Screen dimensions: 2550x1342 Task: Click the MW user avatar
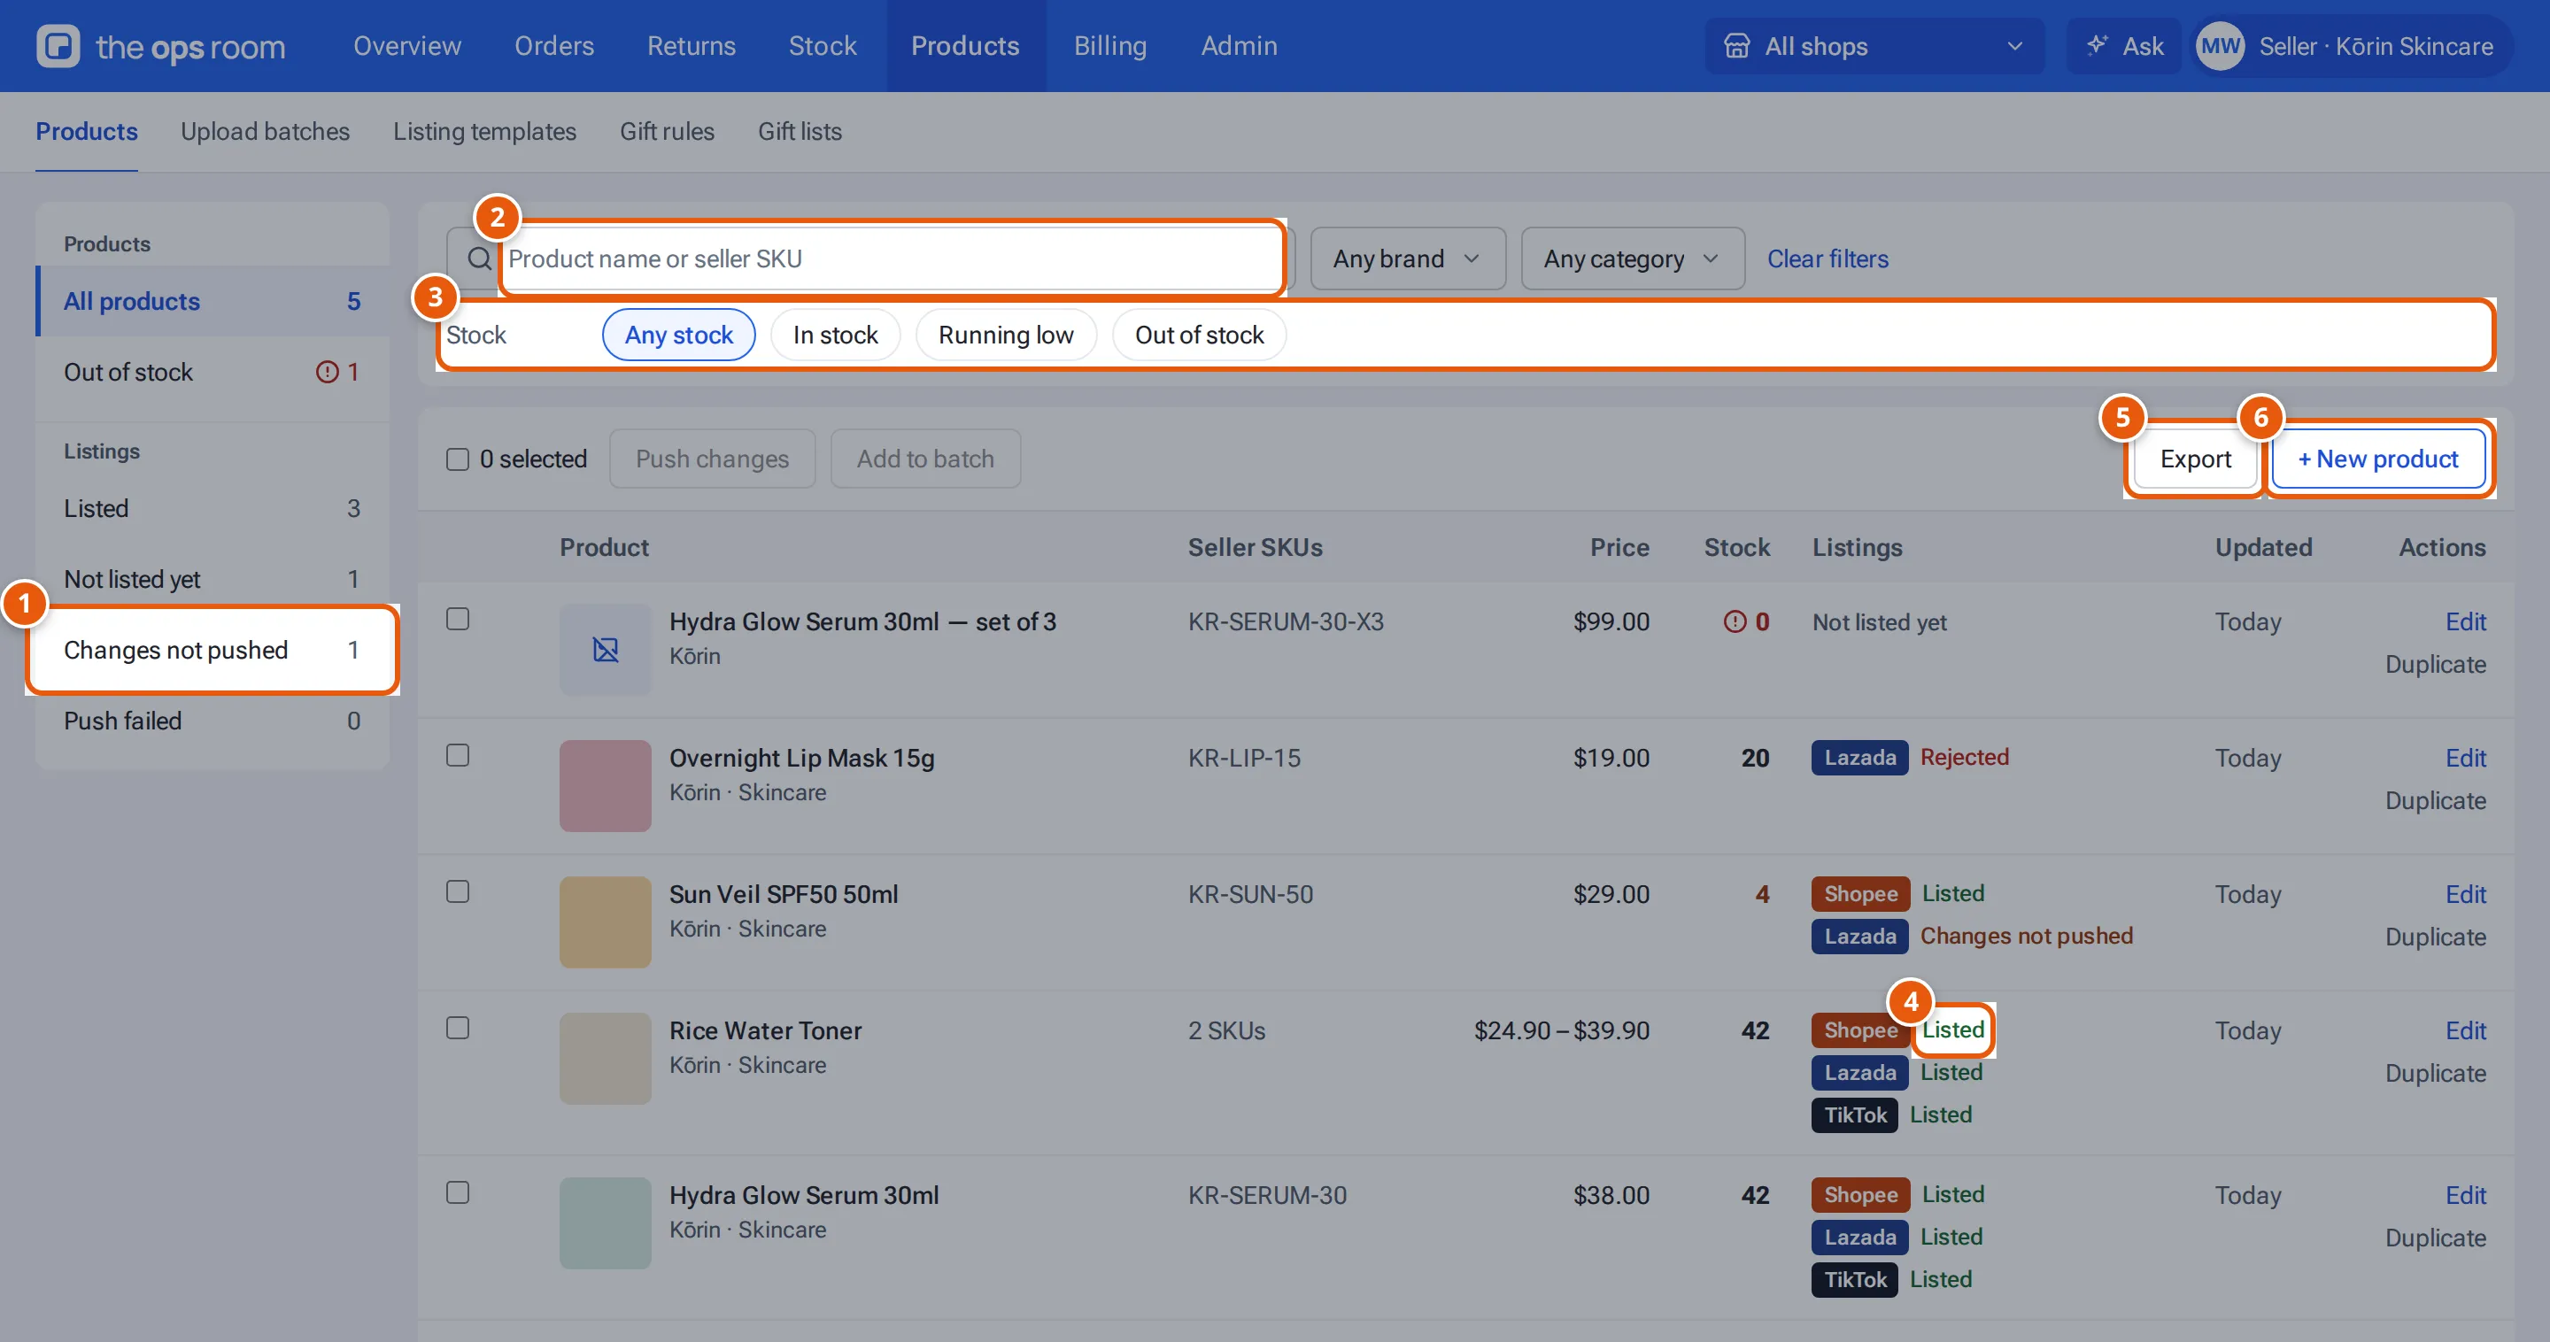pyautogui.click(x=2221, y=47)
